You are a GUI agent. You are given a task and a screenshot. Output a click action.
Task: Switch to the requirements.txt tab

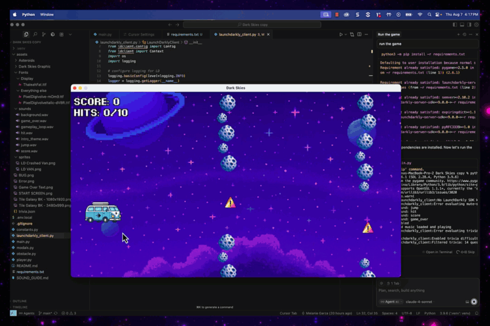point(185,34)
